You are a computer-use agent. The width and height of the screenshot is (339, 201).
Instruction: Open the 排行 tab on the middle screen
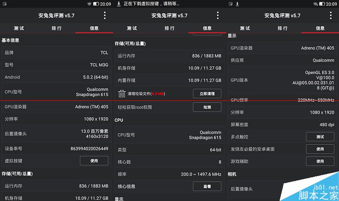(x=169, y=28)
